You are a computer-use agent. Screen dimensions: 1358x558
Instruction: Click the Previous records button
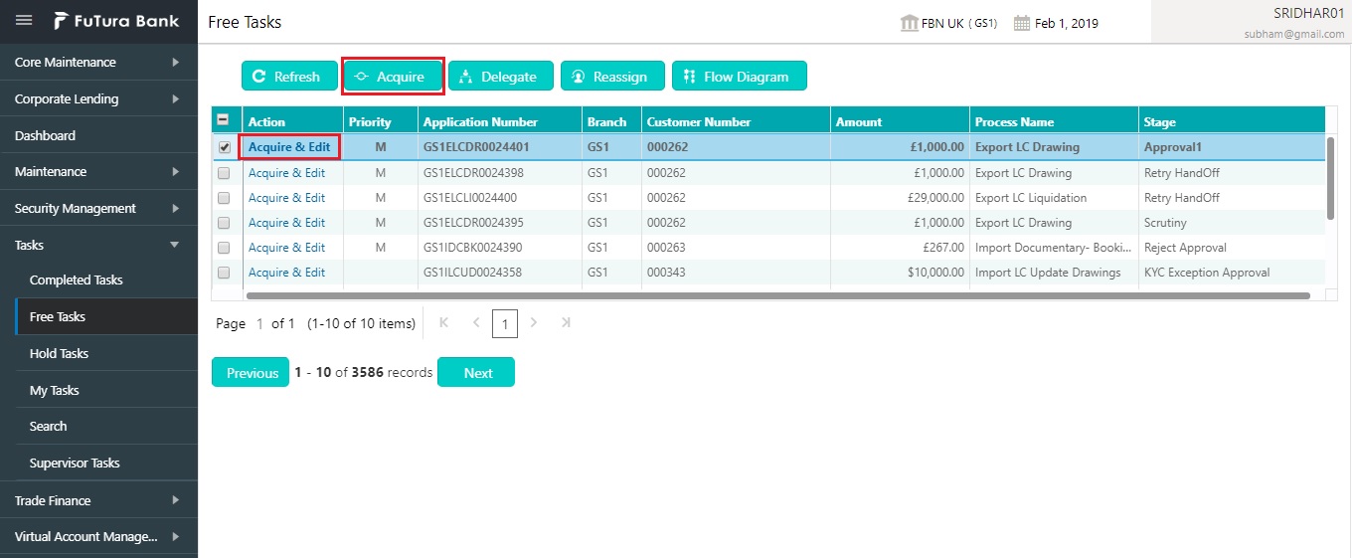251,373
